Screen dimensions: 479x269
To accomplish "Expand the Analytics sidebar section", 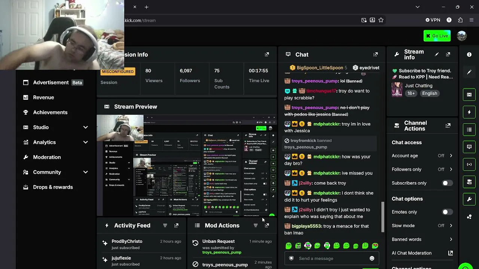I will 85,142.
